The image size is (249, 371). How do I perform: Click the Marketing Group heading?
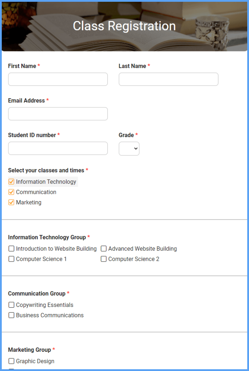(x=30, y=350)
